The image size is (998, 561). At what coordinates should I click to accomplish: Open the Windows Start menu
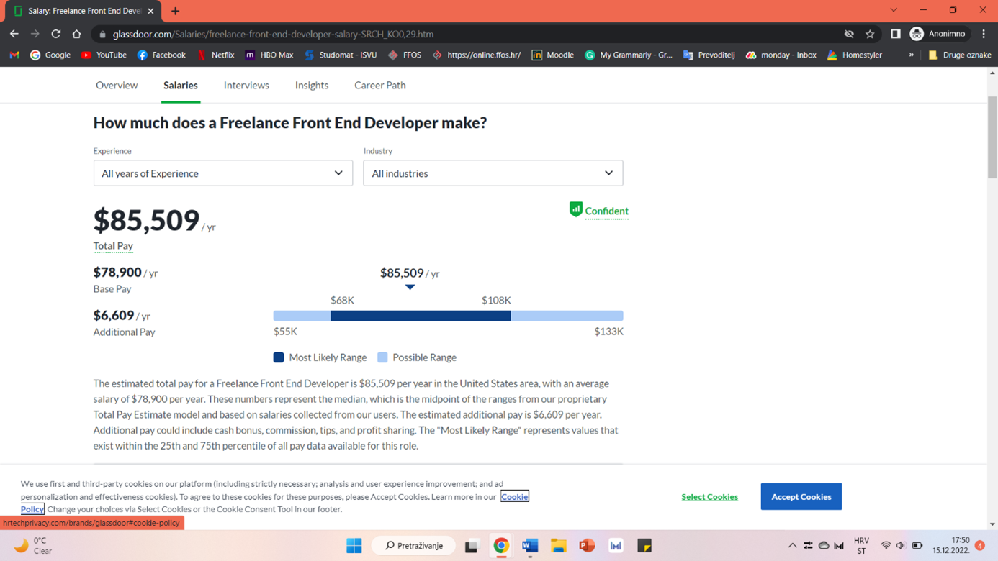coord(354,546)
